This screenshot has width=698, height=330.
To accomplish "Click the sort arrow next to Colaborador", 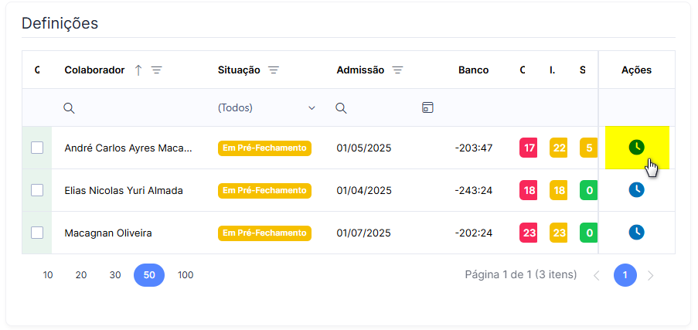I will coord(138,70).
